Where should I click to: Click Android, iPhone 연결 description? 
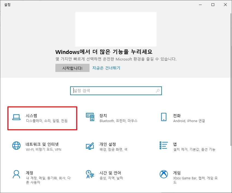pos(189,121)
